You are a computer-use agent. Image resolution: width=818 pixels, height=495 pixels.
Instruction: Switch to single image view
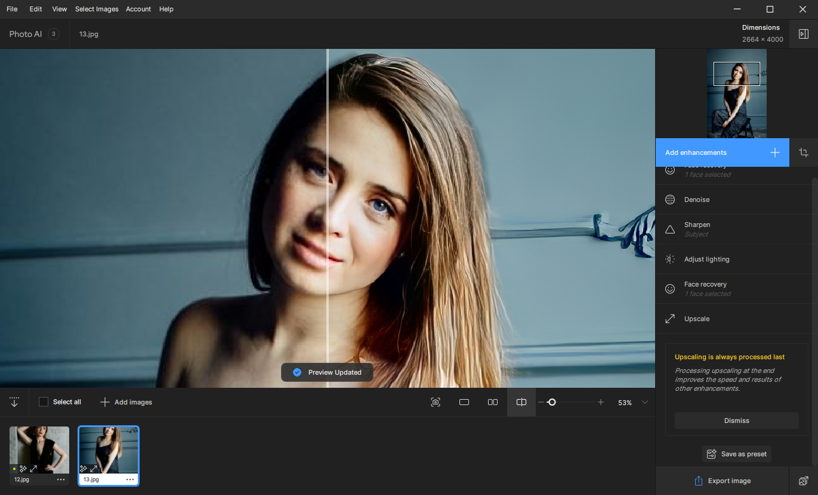[464, 402]
